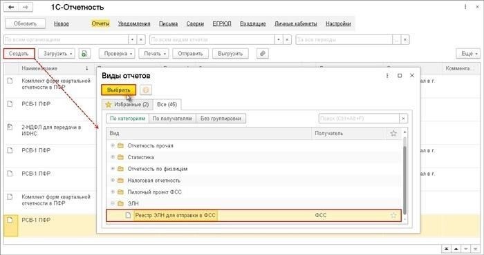
Task: Click the folder icon of Налоговая отчетность
Action: pos(121,181)
